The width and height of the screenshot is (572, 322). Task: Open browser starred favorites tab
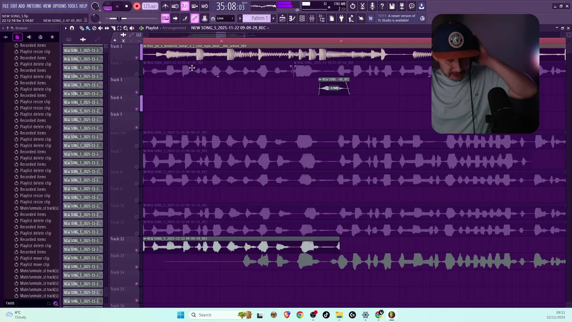(x=52, y=37)
